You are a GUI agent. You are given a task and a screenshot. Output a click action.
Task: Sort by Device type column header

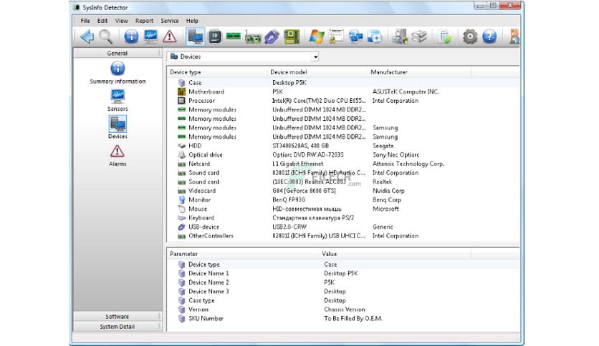coord(217,72)
